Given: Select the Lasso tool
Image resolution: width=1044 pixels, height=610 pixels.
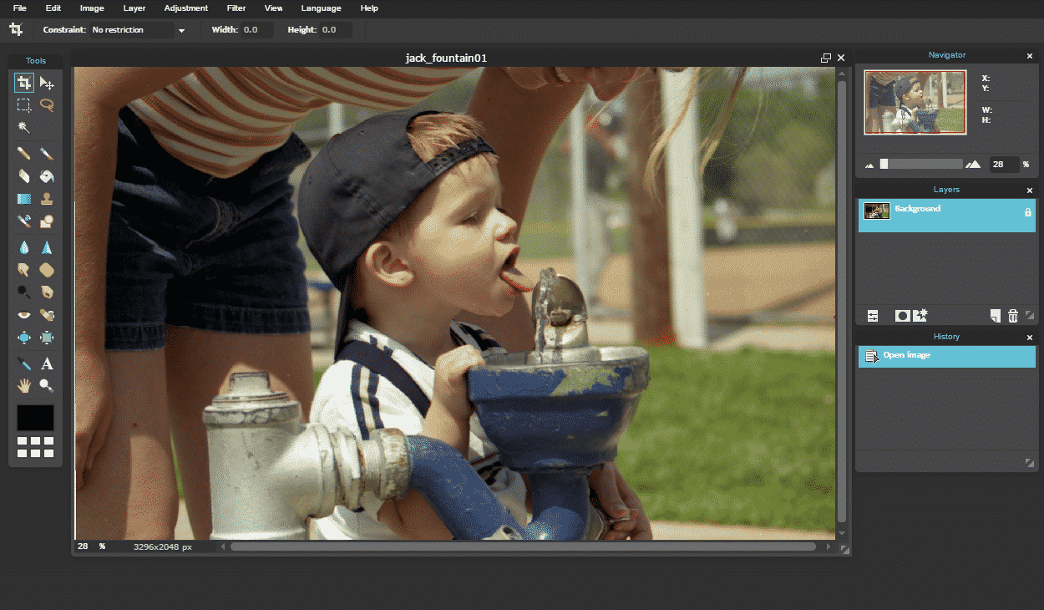Looking at the screenshot, I should [x=47, y=105].
